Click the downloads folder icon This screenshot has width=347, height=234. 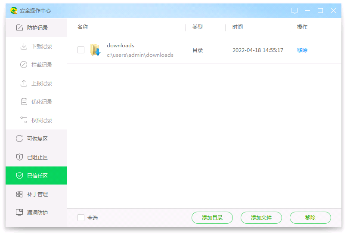(95, 50)
